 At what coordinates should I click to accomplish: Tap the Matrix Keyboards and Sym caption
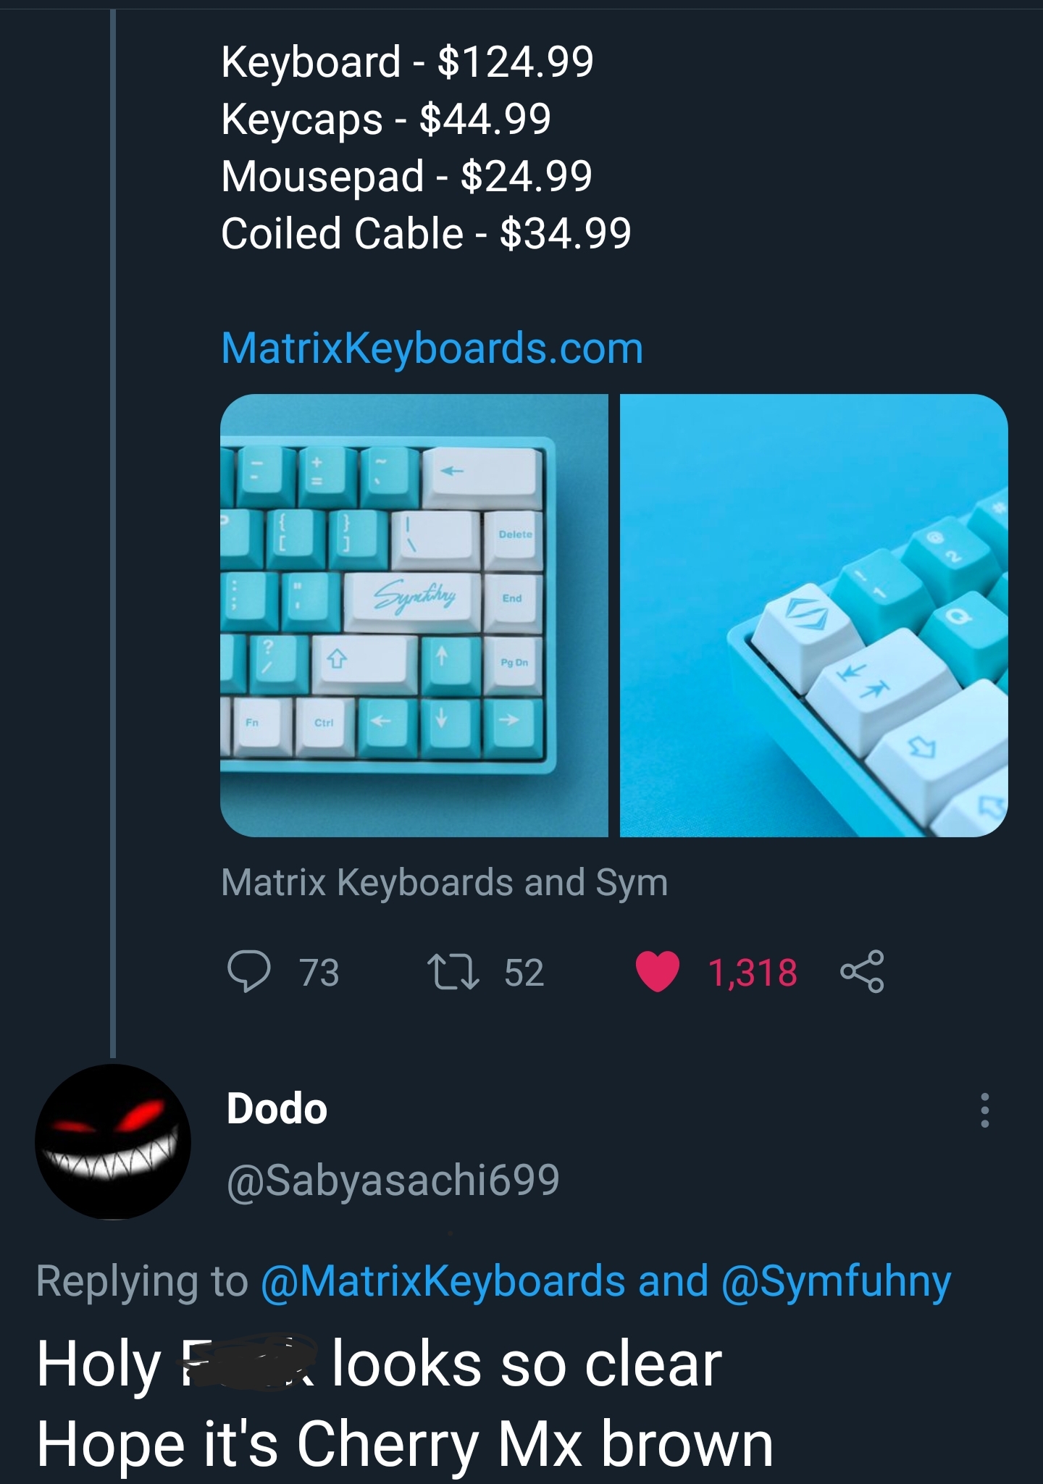[445, 883]
